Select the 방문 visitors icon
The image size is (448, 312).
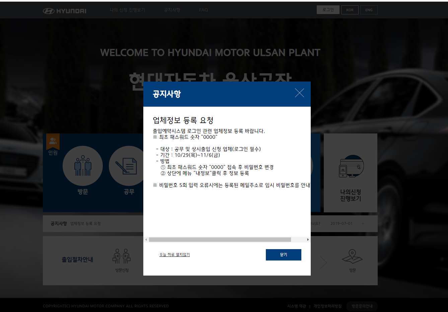coord(83,166)
